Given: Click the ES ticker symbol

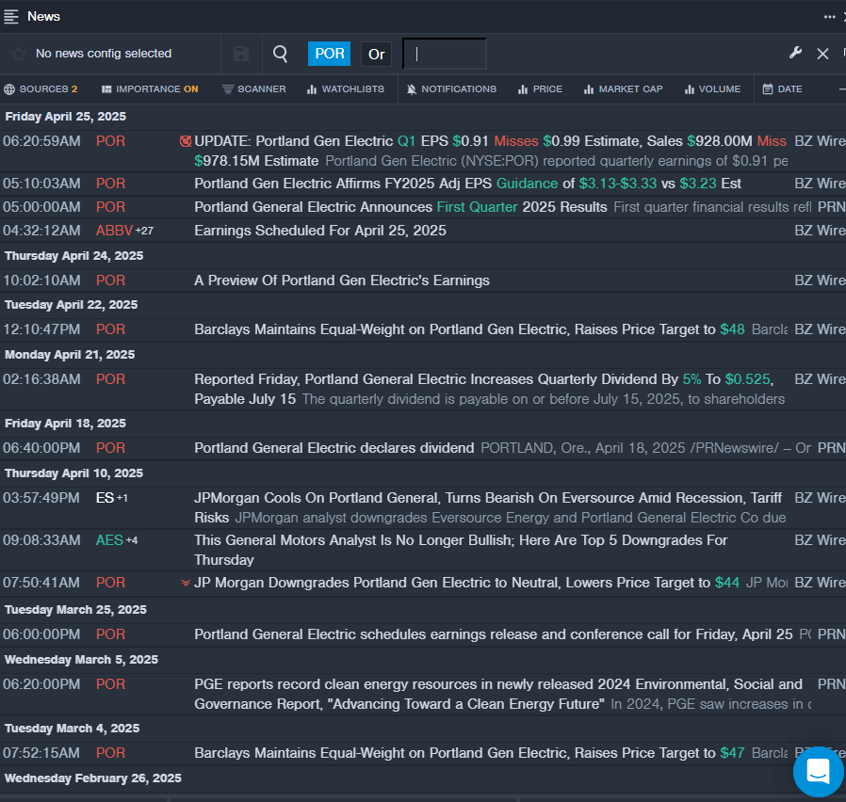Looking at the screenshot, I should (x=105, y=498).
